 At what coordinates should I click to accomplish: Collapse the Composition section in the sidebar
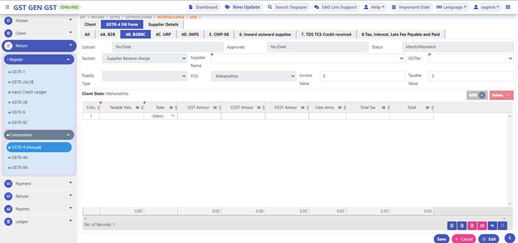click(x=68, y=135)
